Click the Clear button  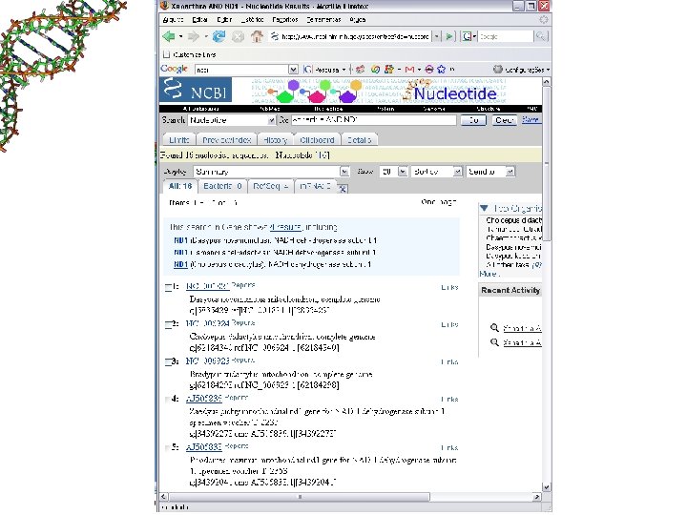(x=504, y=120)
